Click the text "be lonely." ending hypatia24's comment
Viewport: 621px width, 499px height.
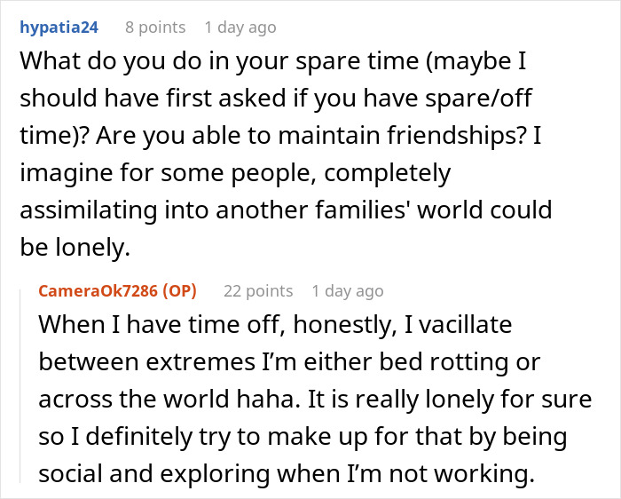coord(74,248)
